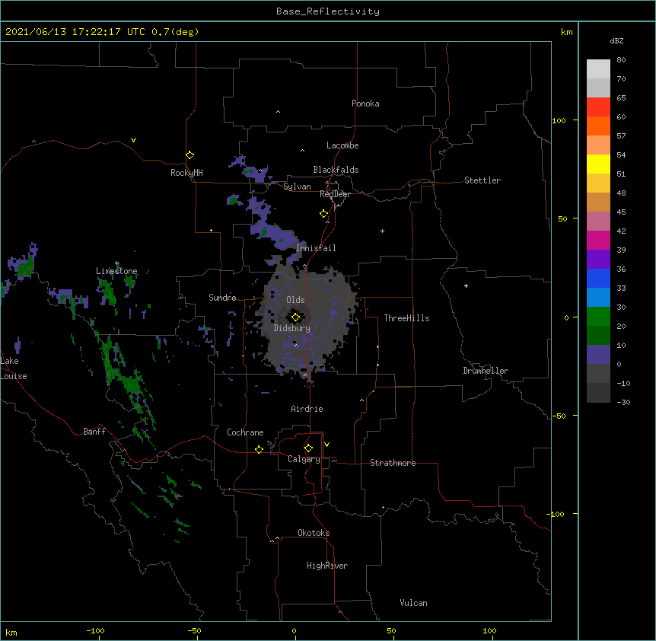Image resolution: width=656 pixels, height=641 pixels.
Task: Click the Vulcan label
Action: pyautogui.click(x=413, y=603)
